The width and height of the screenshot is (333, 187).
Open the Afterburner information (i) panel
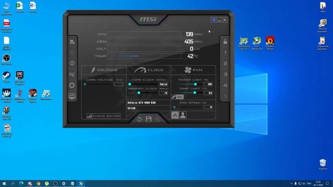click(72, 63)
